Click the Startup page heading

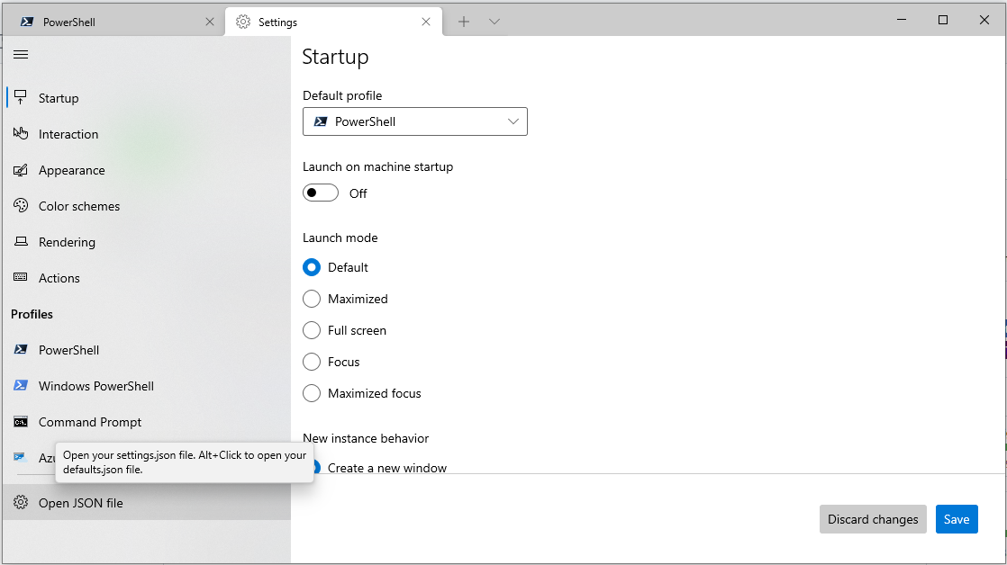point(335,57)
